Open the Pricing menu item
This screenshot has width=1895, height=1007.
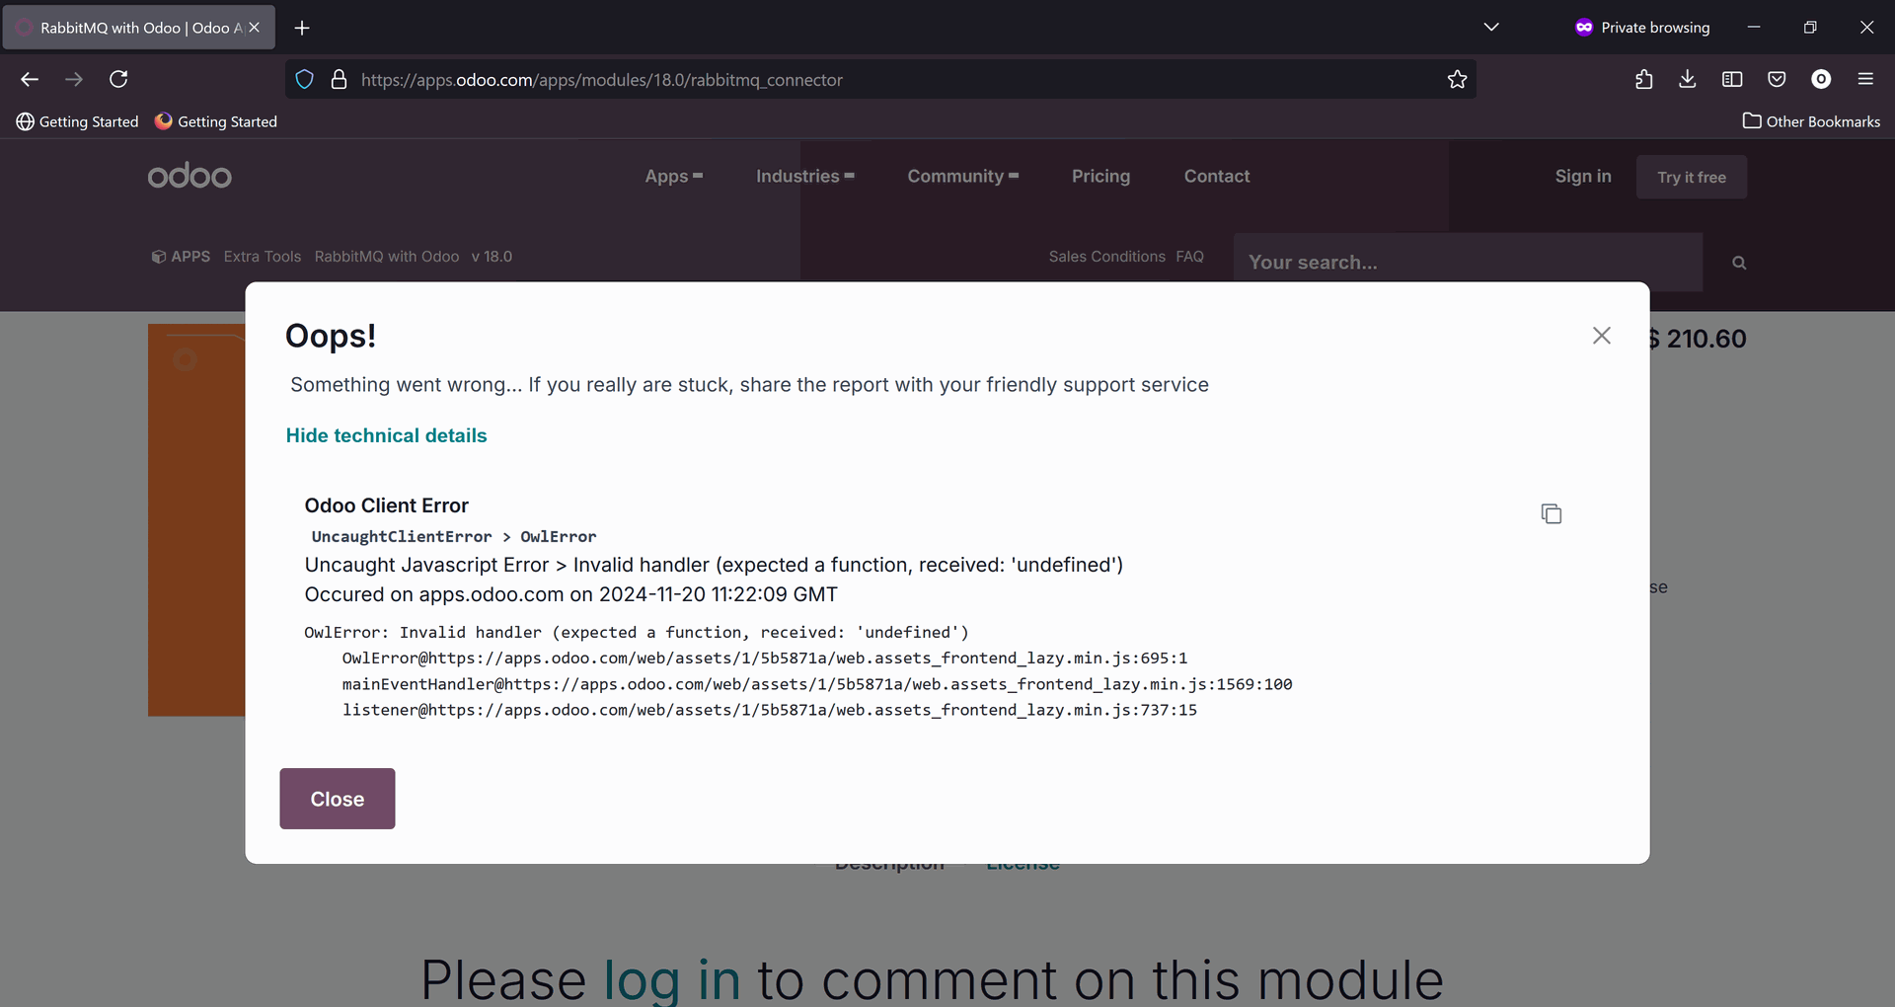pos(1100,176)
